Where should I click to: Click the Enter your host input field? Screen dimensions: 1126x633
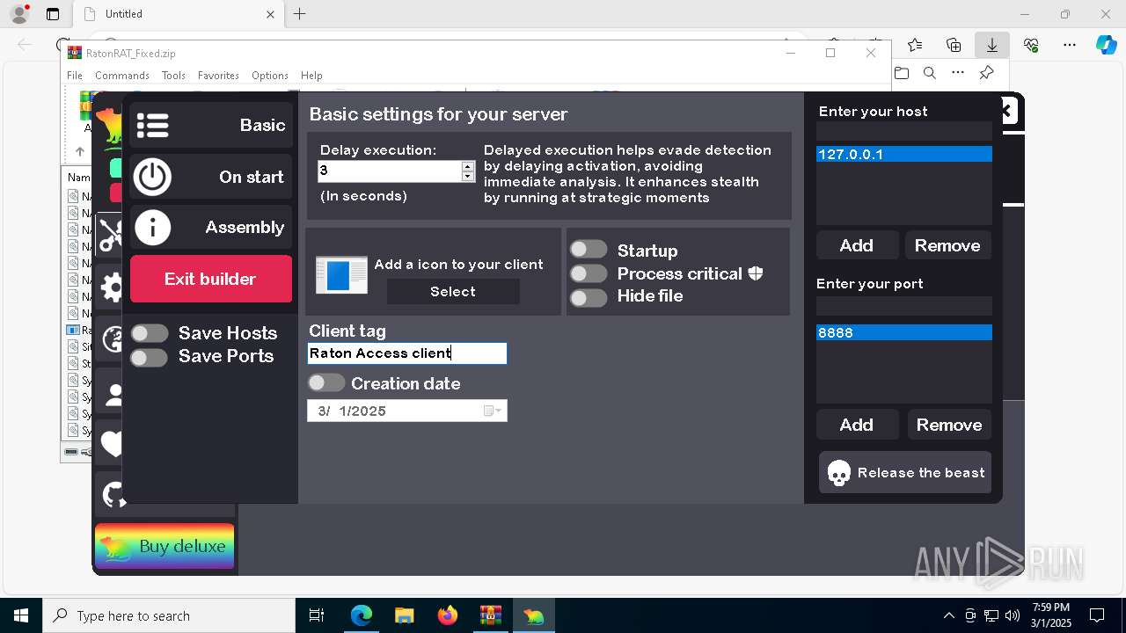click(903, 131)
